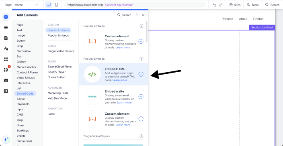Switch to desktop view icon
This screenshot has width=283, height=146.
click(48, 5)
